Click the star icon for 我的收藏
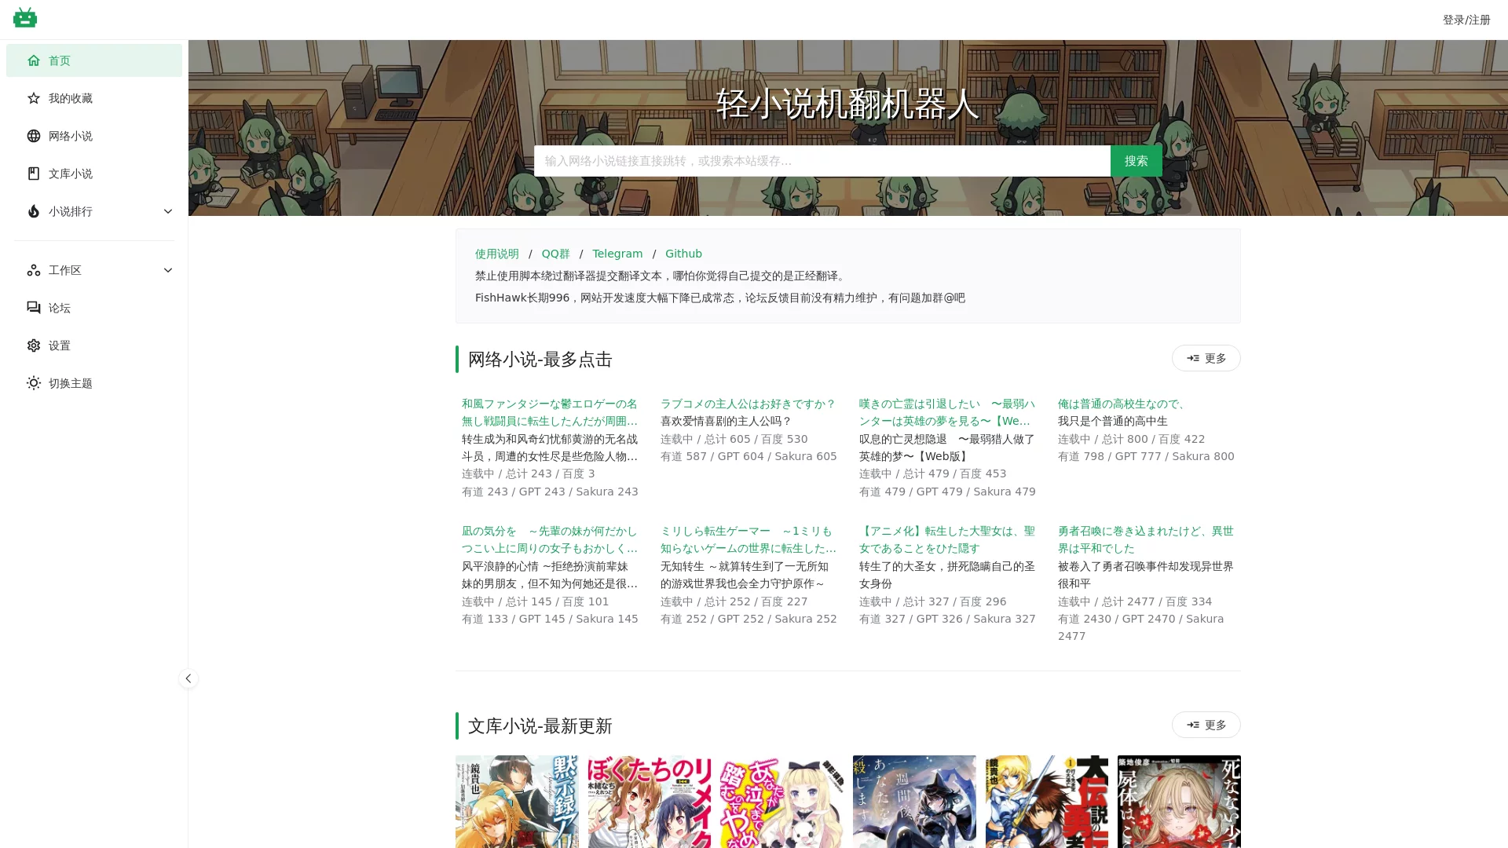 click(33, 98)
